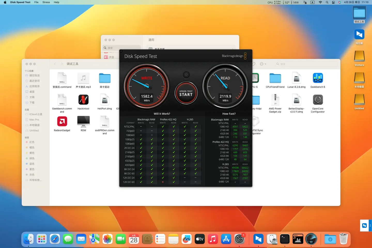Open OpenCore Configurator
This screenshot has width=372, height=248.
click(x=317, y=99)
